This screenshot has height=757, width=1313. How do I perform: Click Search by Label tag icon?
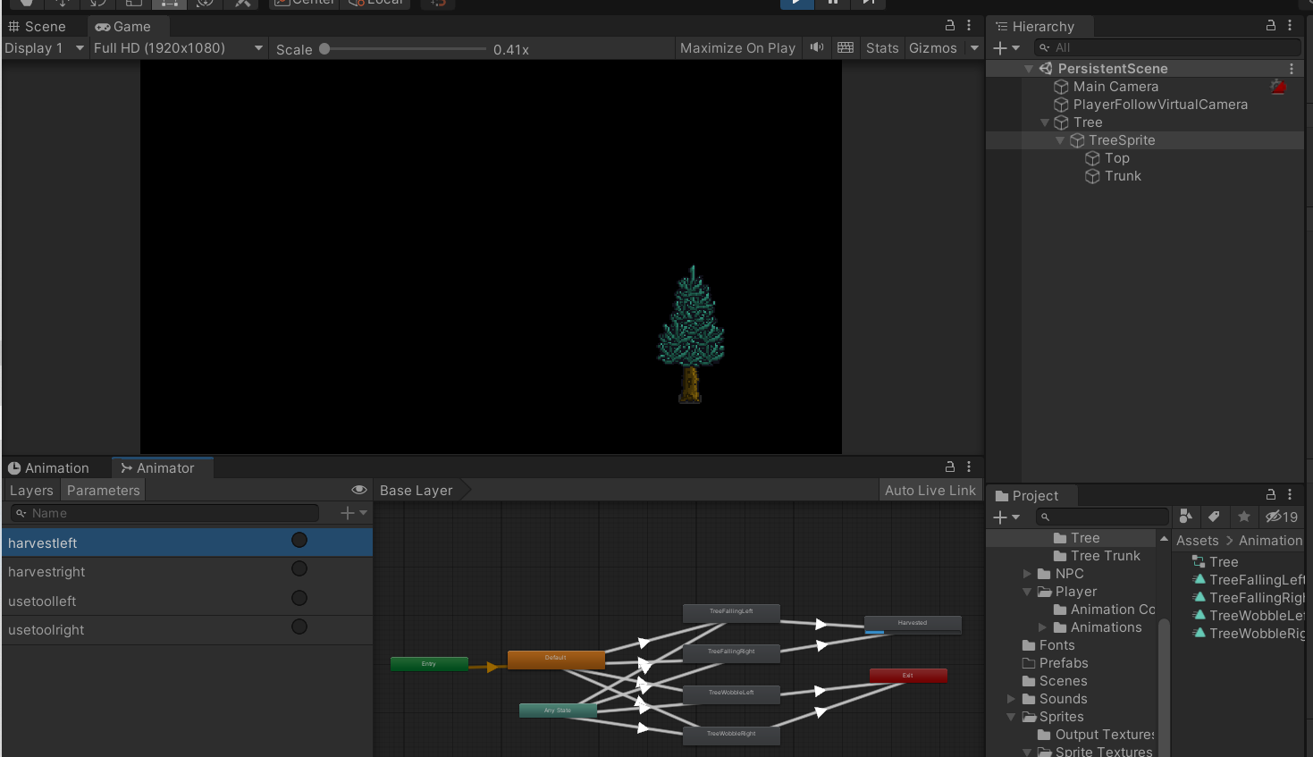click(x=1214, y=517)
